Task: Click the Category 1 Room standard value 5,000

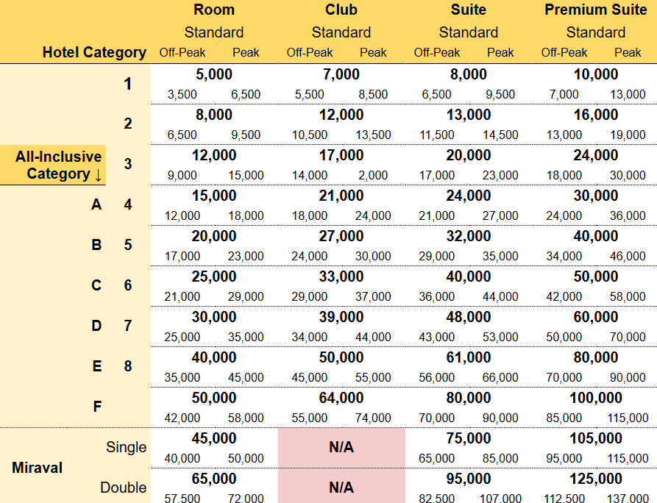Action: click(214, 74)
